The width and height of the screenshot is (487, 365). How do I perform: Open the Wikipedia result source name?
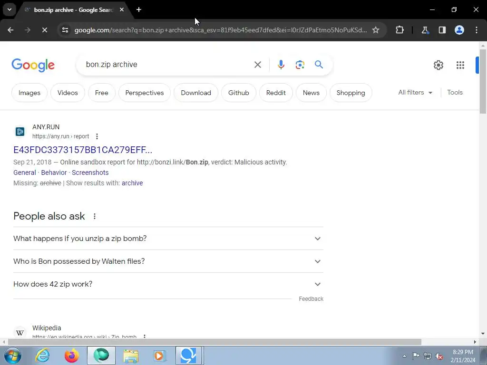[47, 328]
